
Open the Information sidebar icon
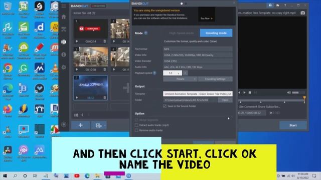pos(64,54)
